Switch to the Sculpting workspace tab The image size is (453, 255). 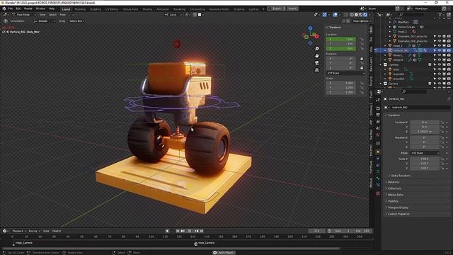[x=96, y=9]
